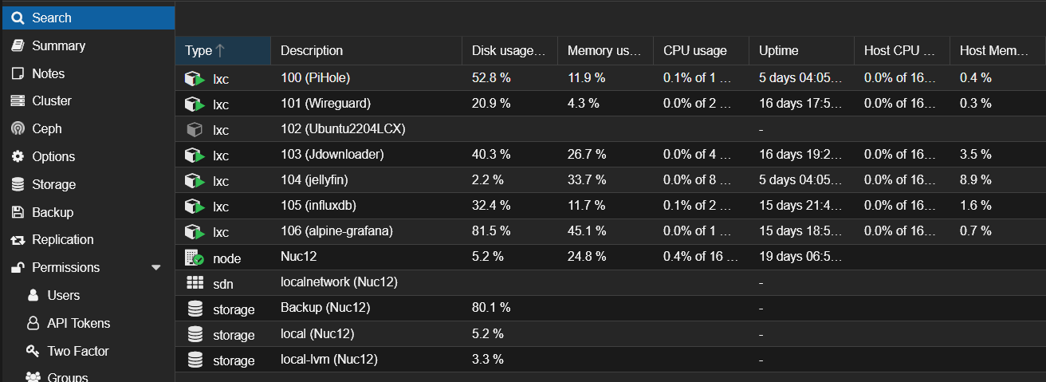The height and width of the screenshot is (382, 1046).
Task: Open the API Tokens entry
Action: pyautogui.click(x=78, y=323)
